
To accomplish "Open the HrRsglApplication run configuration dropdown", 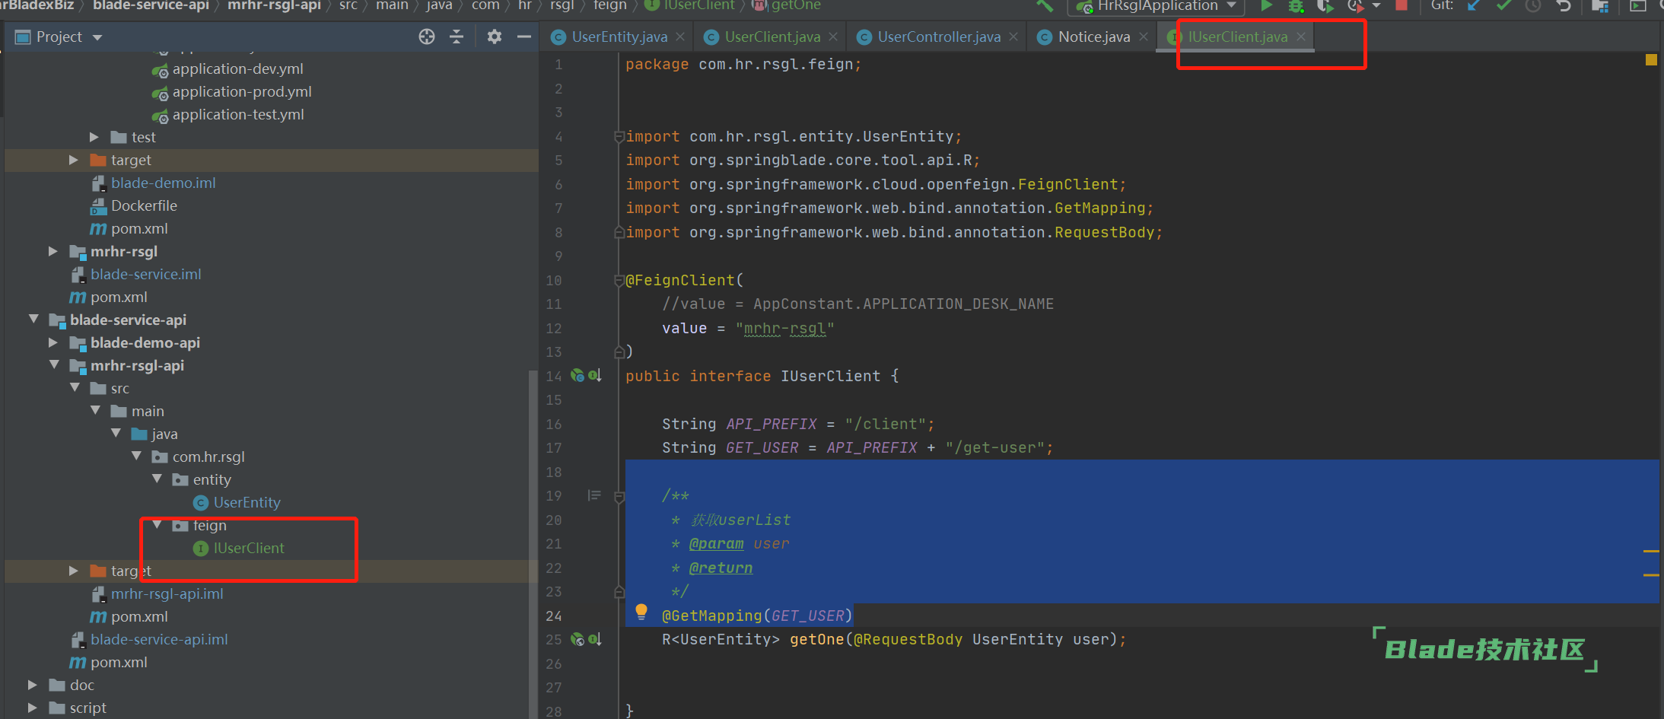I will (1157, 7).
